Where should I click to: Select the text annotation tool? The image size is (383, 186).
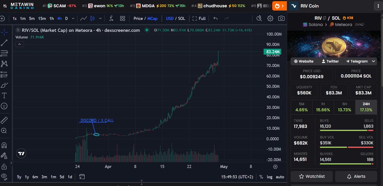point(4,95)
